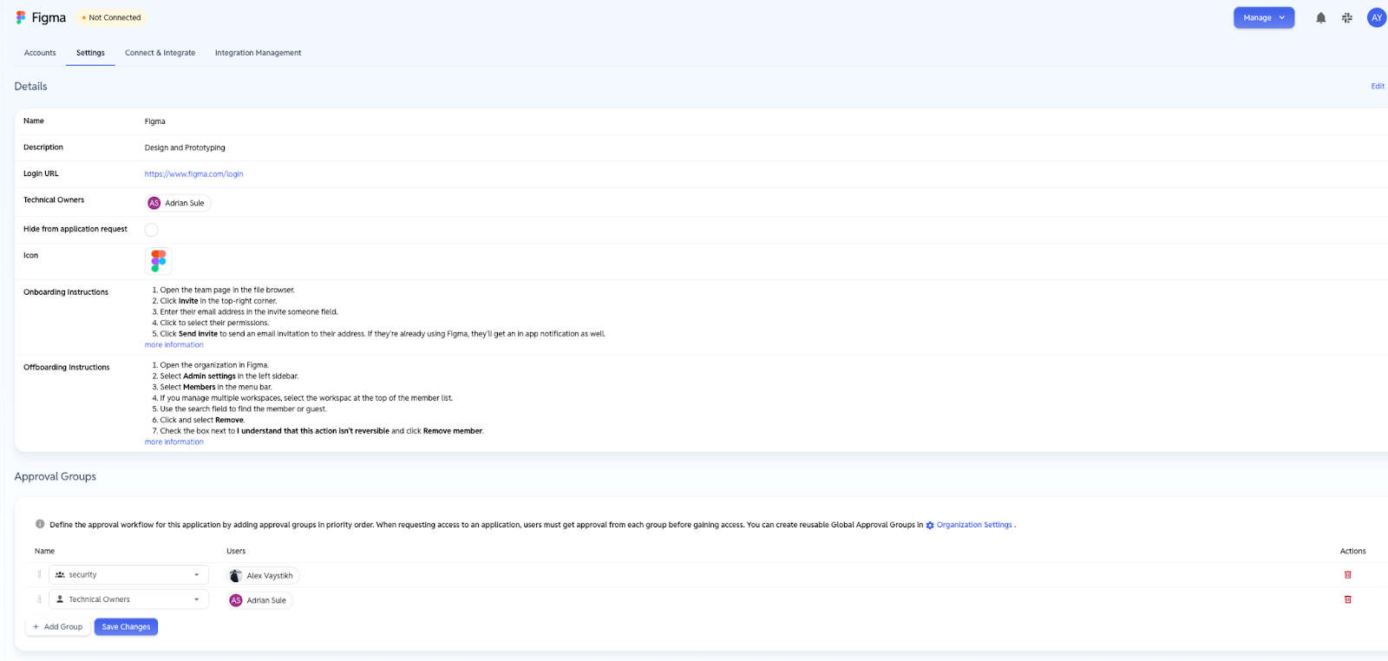Click the Figma app icon thumbnail
Image resolution: width=1388 pixels, height=661 pixels.
(159, 260)
